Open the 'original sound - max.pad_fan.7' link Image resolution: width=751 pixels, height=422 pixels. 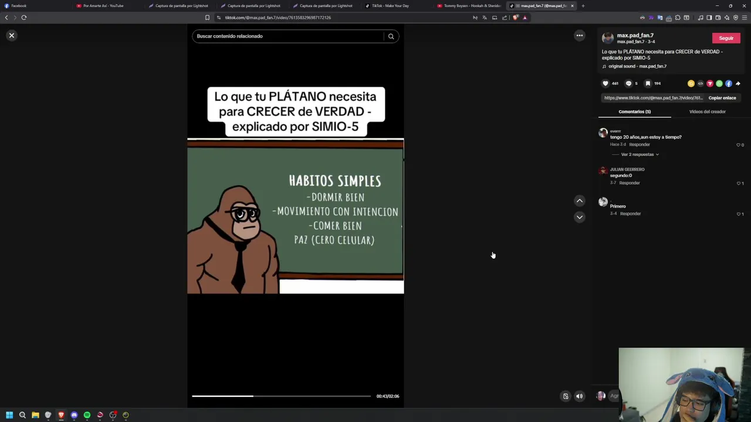(x=637, y=66)
